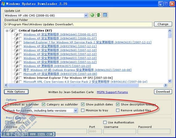Click the Change folder button

coord(163,24)
